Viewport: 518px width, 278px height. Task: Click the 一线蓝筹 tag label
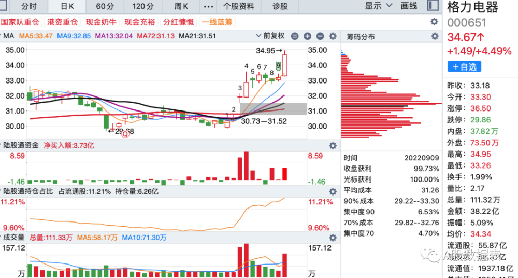point(217,22)
